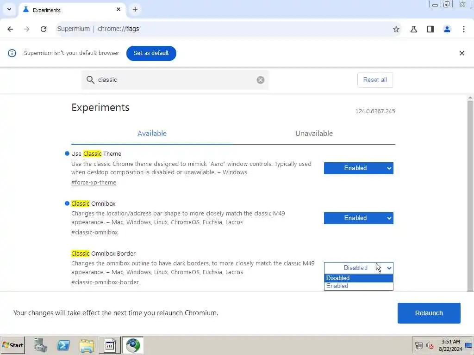Click the forward navigation arrow

[x=27, y=29]
